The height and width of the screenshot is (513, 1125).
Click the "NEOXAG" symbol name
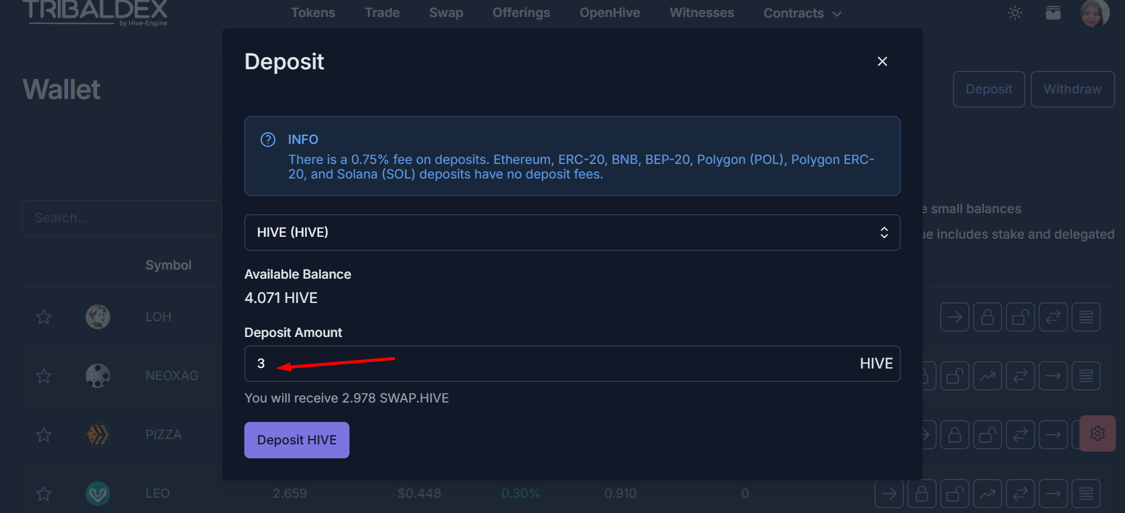[172, 376]
